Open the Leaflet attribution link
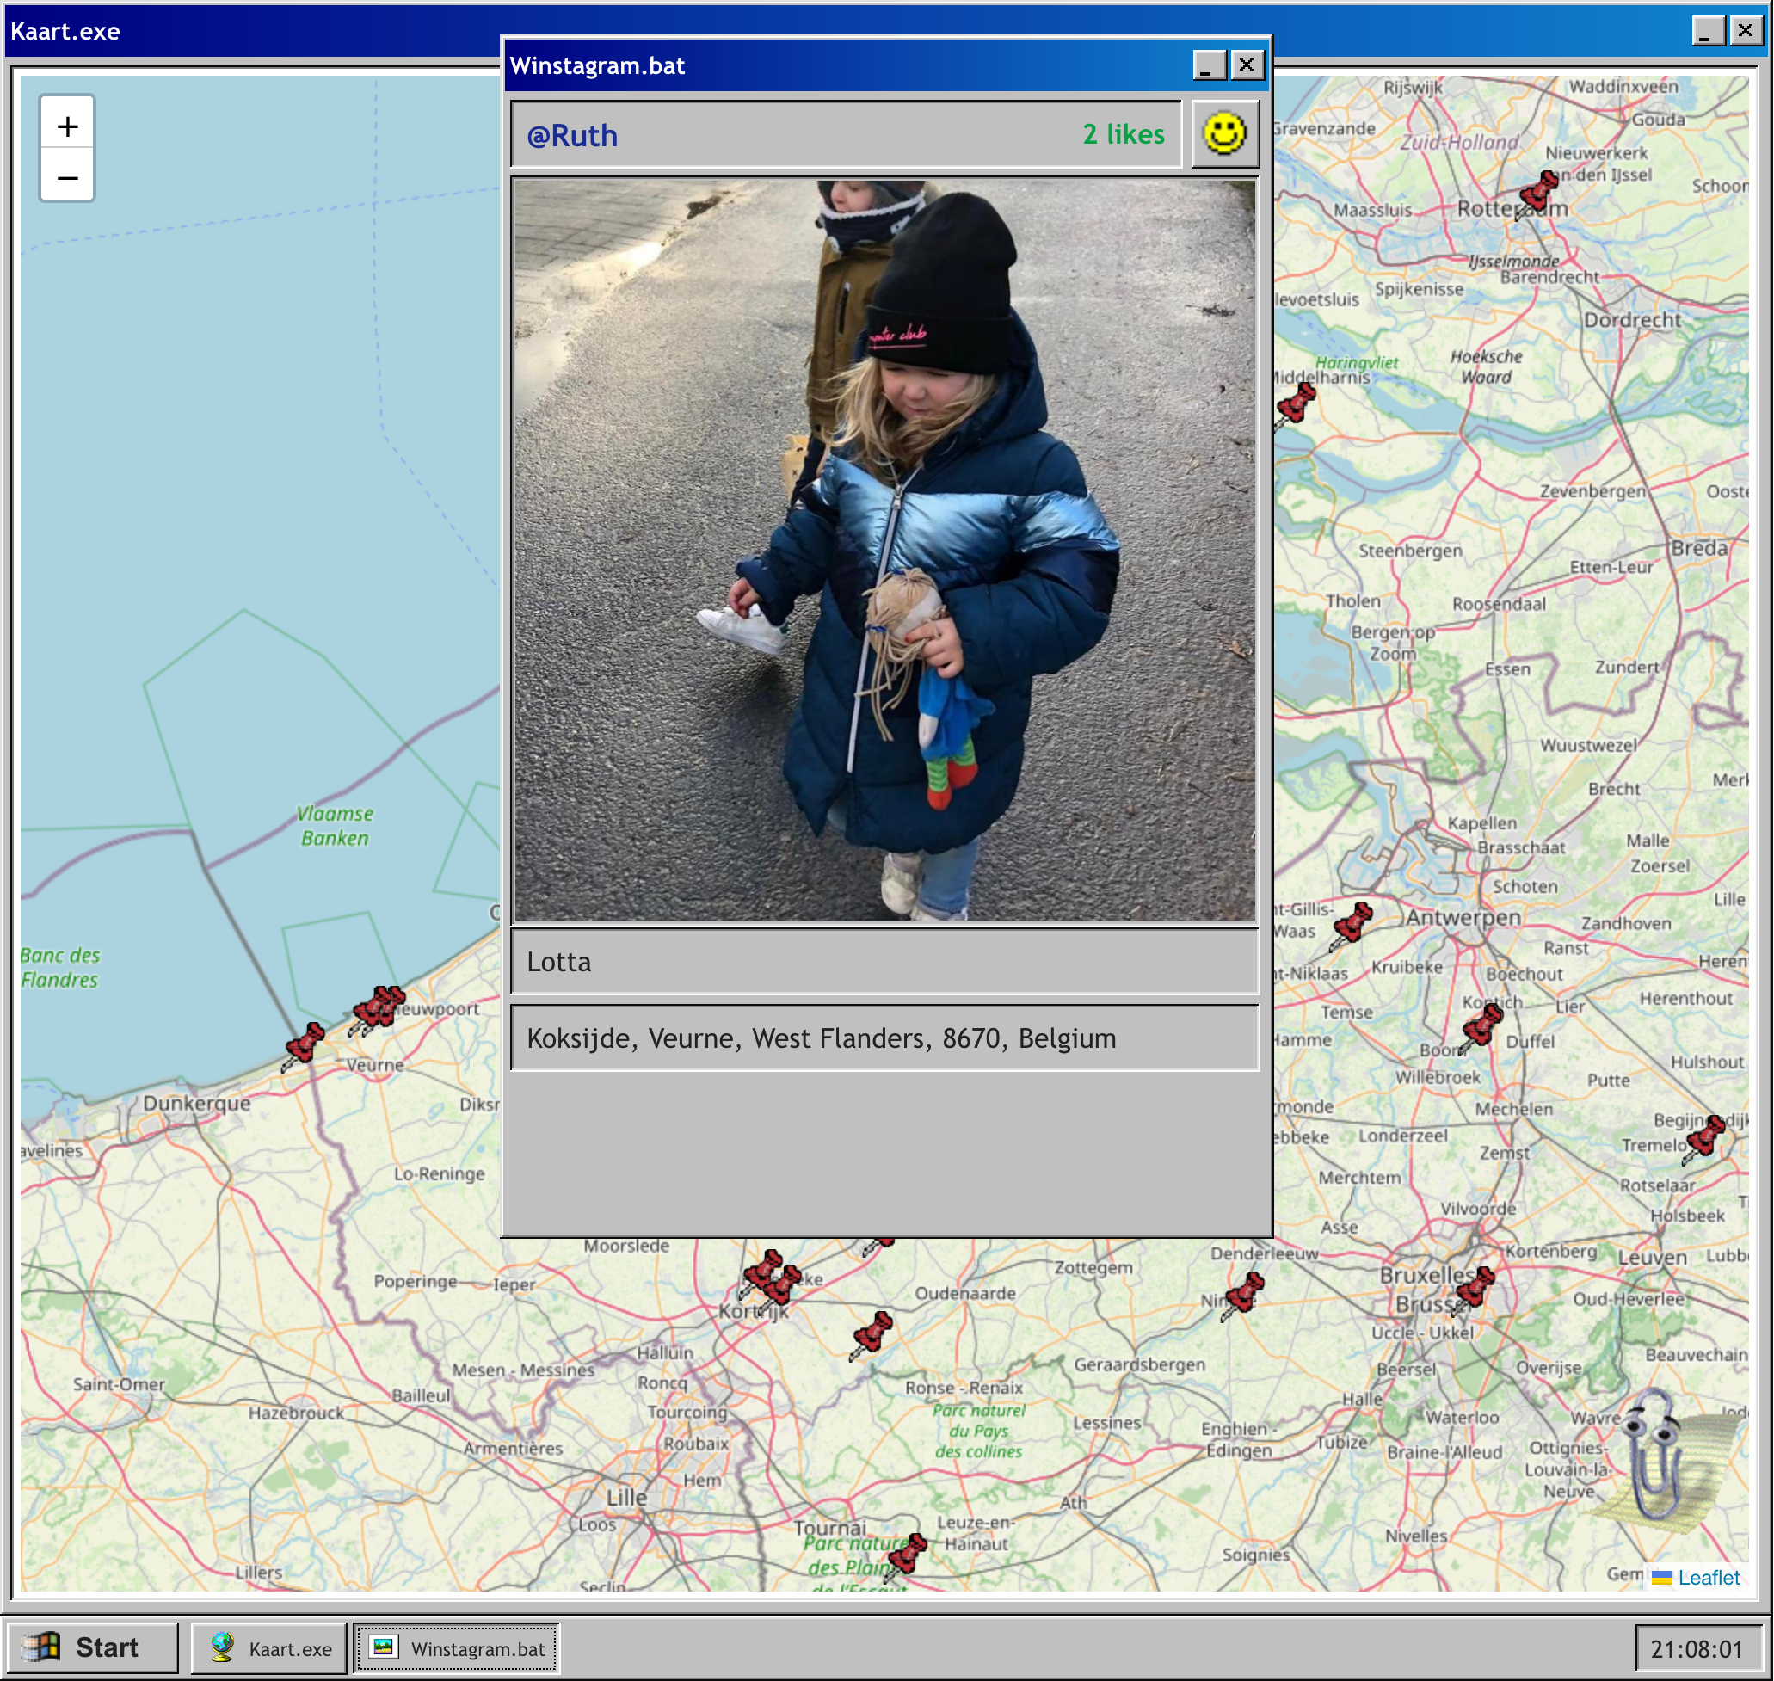1774x1681 pixels. pyautogui.click(x=1708, y=1577)
